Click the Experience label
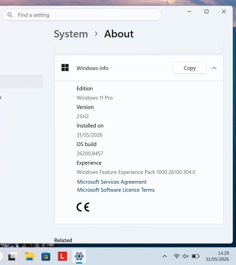This screenshot has height=265, width=236. 89,163
